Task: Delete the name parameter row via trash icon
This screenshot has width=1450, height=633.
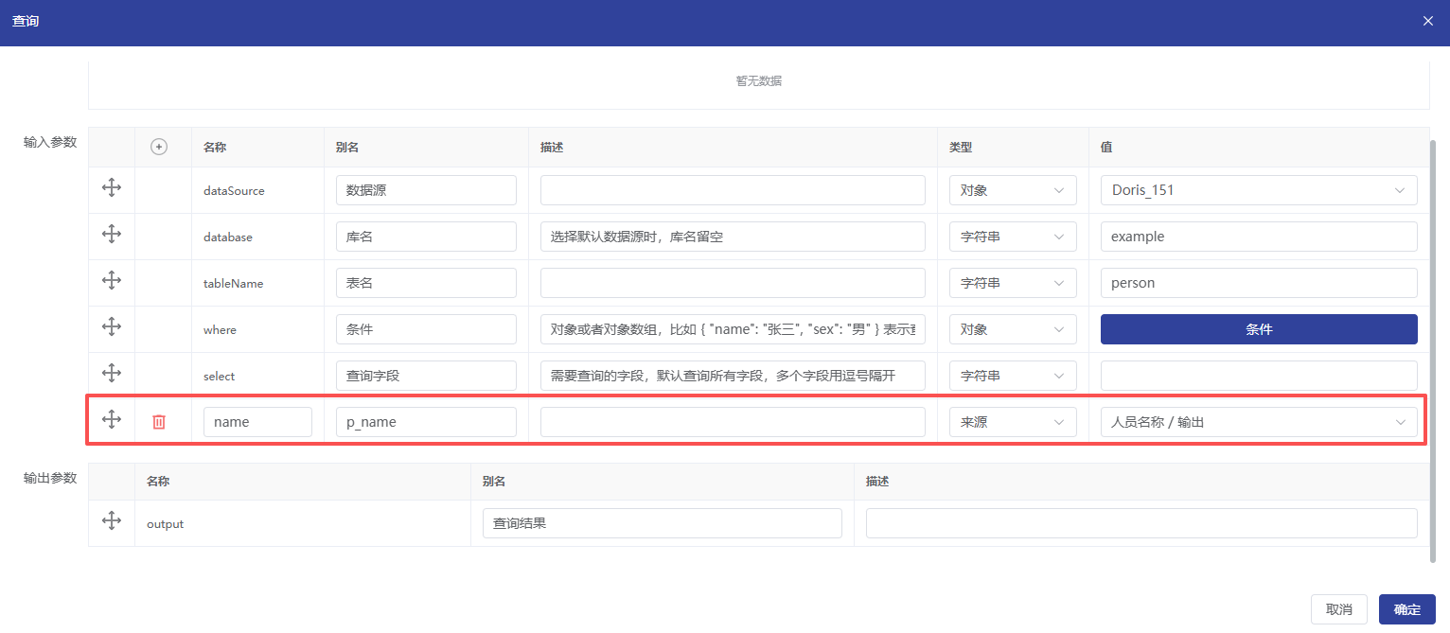Action: pos(159,422)
